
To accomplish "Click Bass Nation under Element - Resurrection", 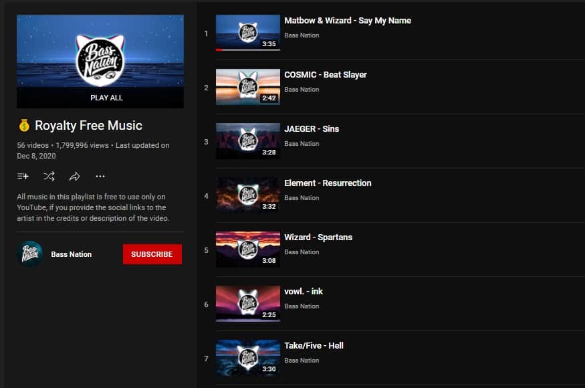I will [302, 198].
